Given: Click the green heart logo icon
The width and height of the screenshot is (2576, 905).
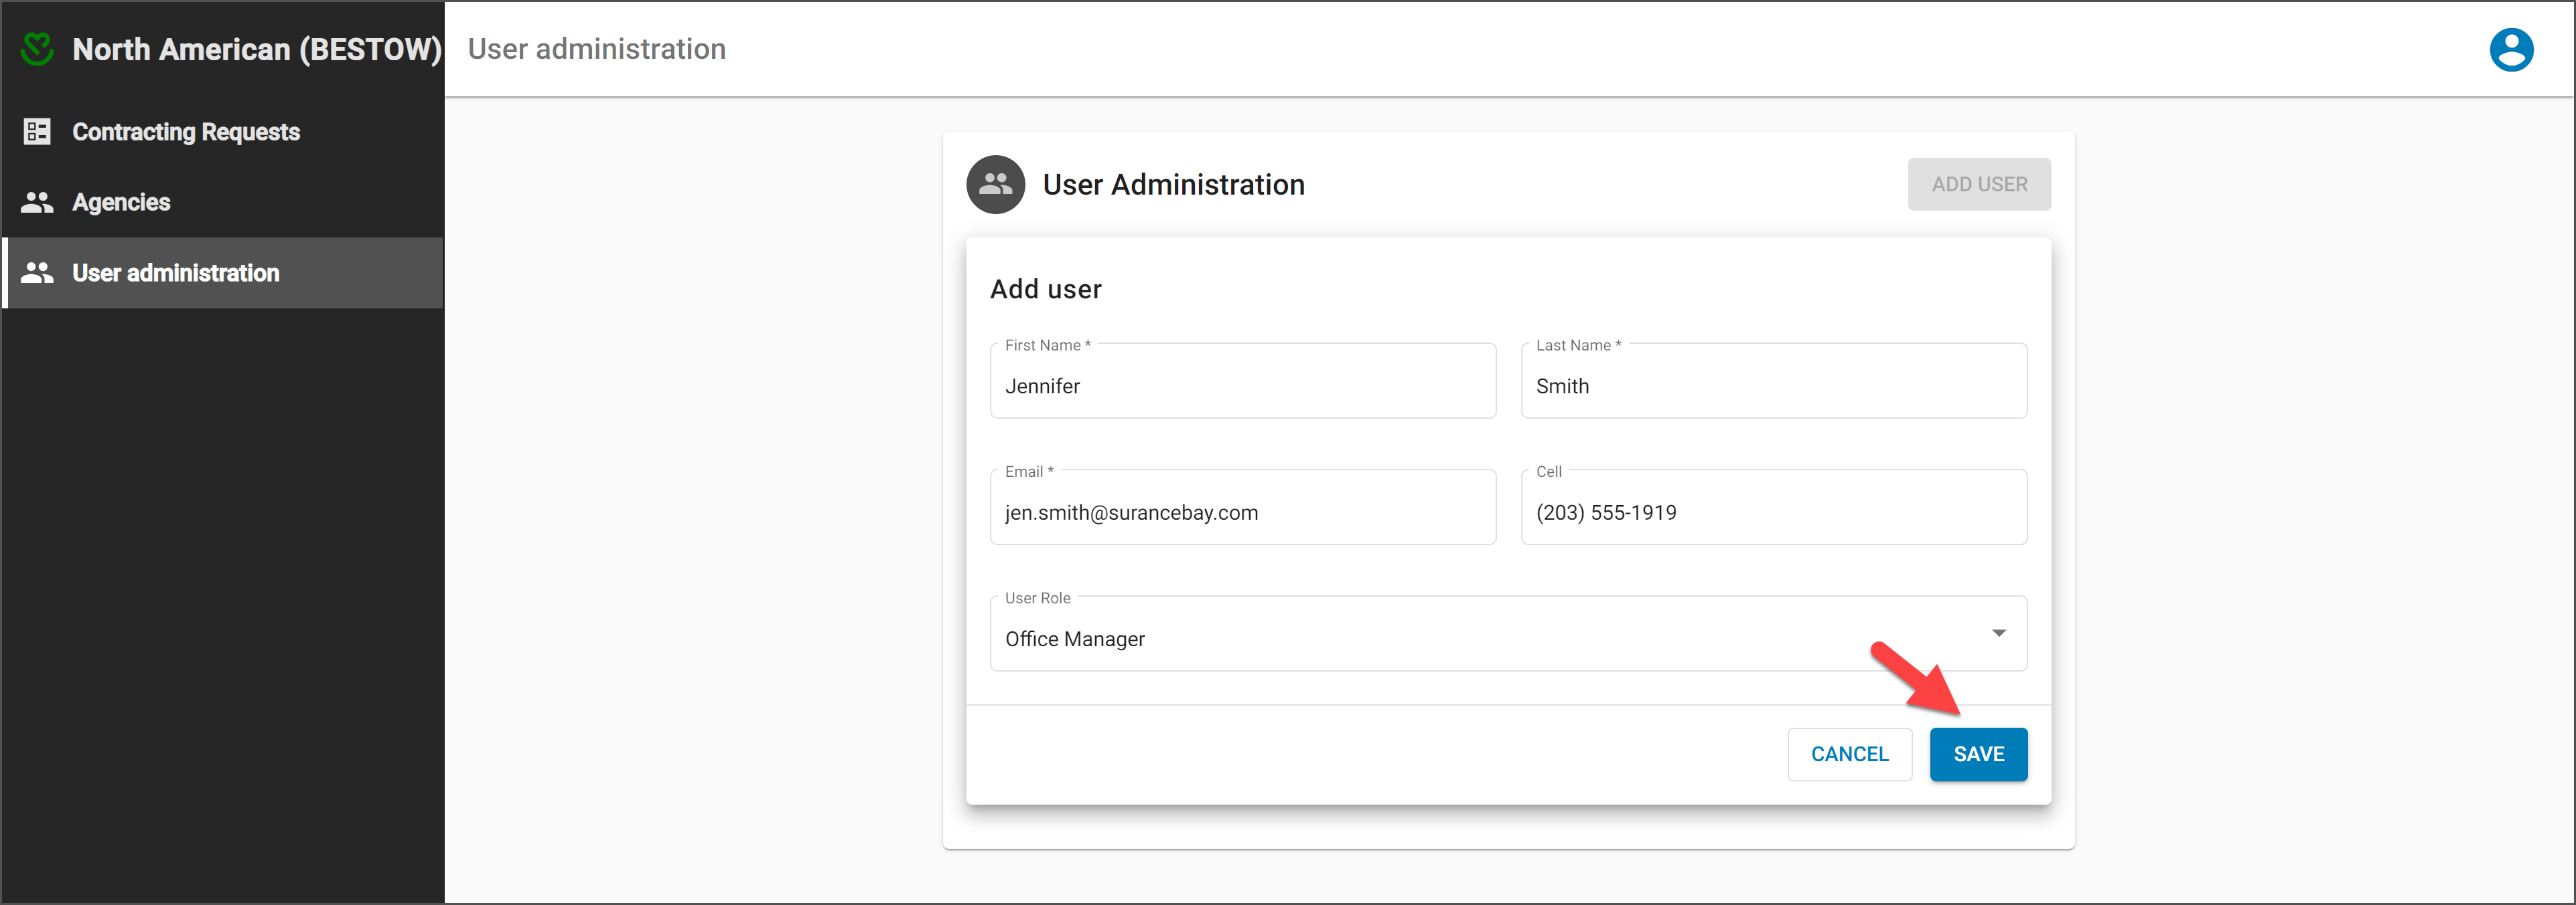Looking at the screenshot, I should click(x=37, y=49).
